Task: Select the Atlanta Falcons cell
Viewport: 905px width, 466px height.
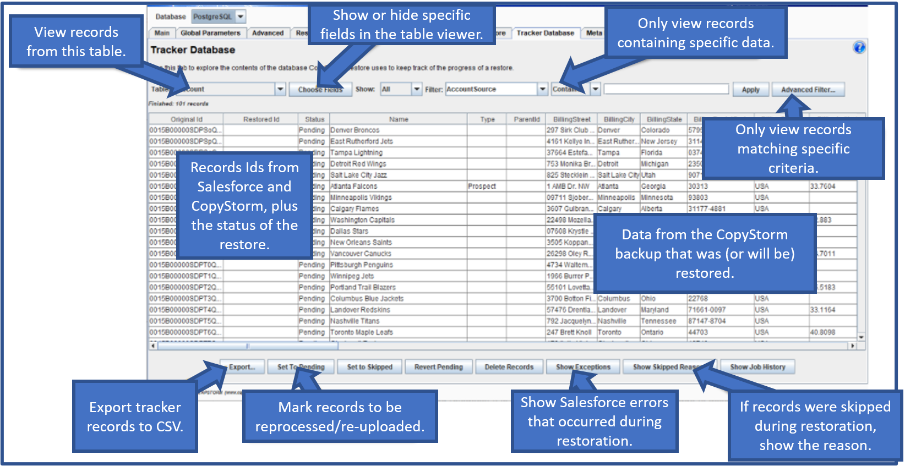Action: pyautogui.click(x=399, y=187)
